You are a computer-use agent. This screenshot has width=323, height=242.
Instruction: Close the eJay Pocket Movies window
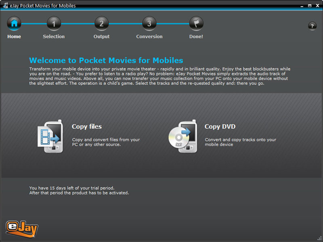click(317, 6)
